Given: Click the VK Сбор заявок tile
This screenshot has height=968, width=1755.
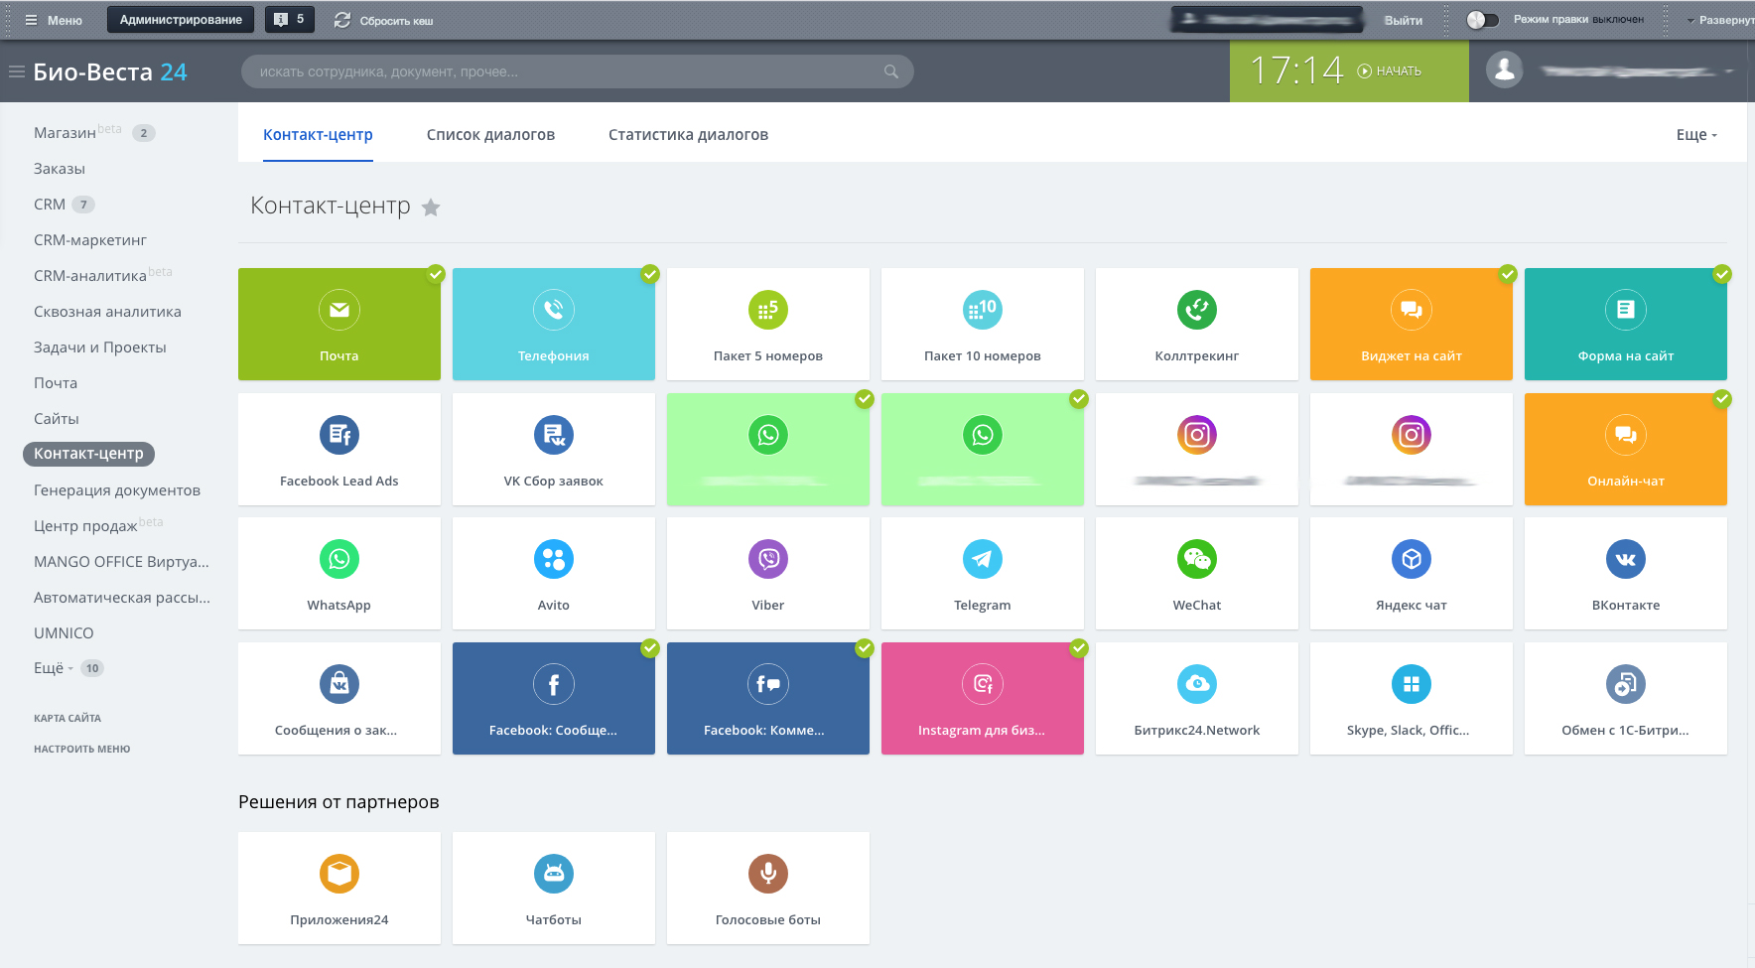Looking at the screenshot, I should (x=553, y=449).
